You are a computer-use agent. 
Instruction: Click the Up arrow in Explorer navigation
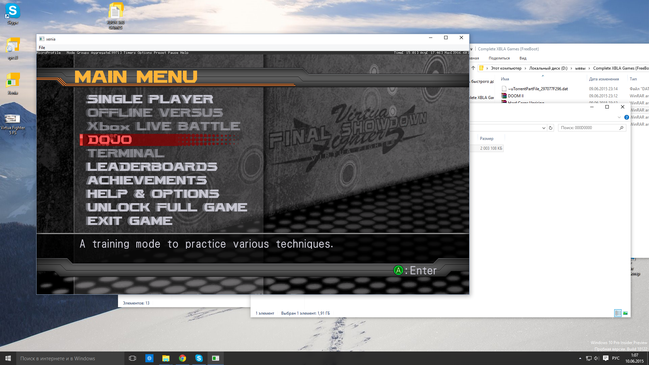point(473,68)
